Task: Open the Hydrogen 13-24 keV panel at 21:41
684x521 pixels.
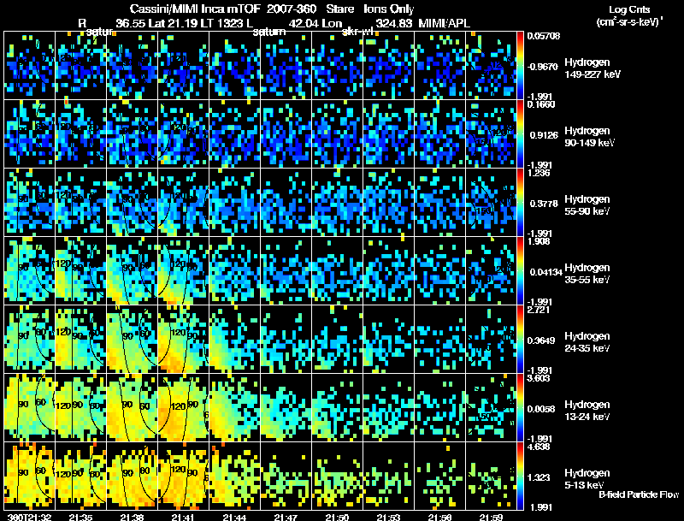Action: coord(183,407)
